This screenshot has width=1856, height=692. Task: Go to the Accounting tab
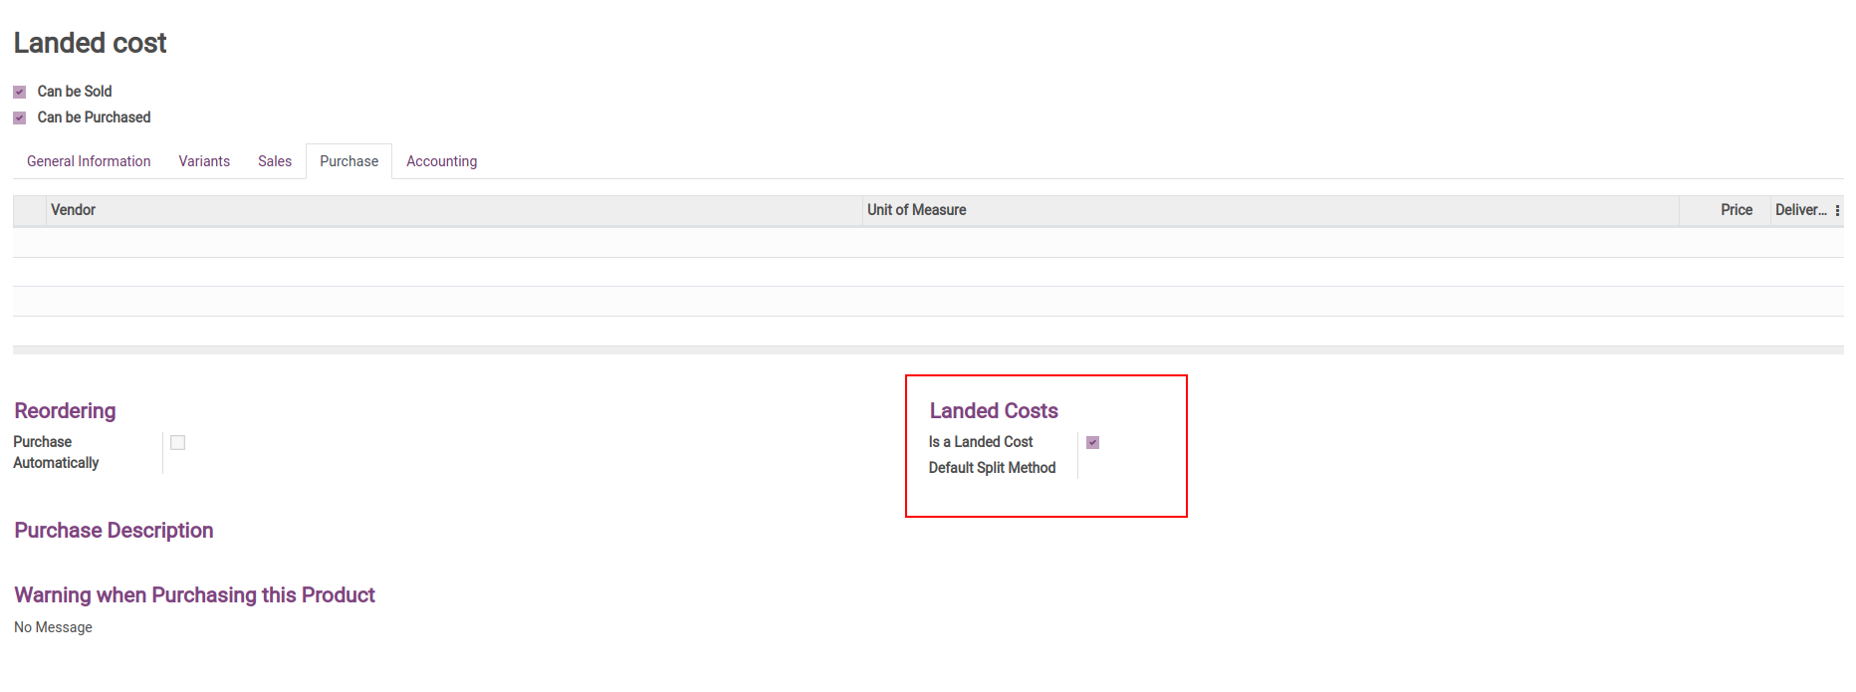441,161
